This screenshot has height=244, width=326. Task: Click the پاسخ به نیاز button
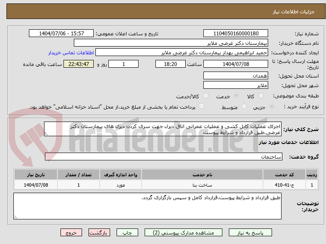[250, 233]
